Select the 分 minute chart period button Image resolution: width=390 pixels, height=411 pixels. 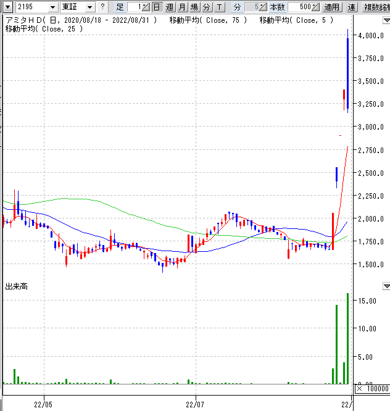tap(207, 7)
